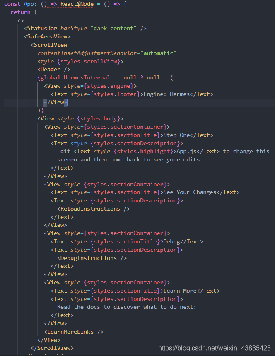Screen dimensions: 275x356
Task: Click the 'return' keyword
Action: [20, 12]
